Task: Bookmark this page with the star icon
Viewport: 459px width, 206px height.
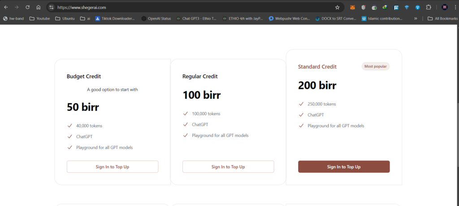Action: (x=337, y=7)
